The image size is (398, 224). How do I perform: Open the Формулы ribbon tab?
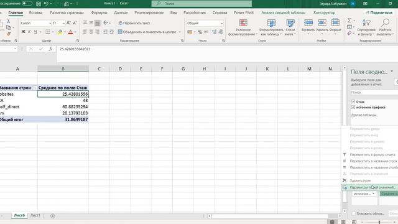99,12
